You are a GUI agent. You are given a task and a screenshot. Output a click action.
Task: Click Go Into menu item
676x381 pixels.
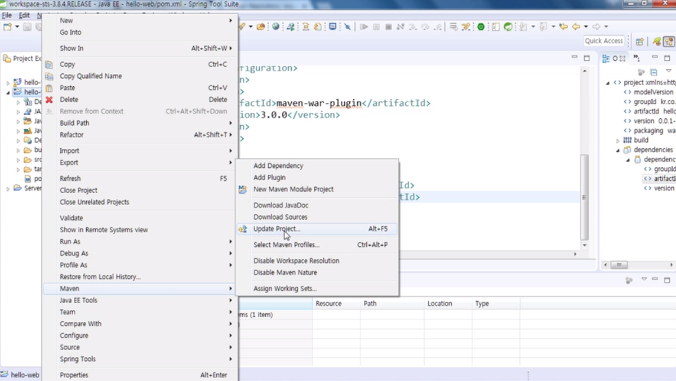[141, 32]
